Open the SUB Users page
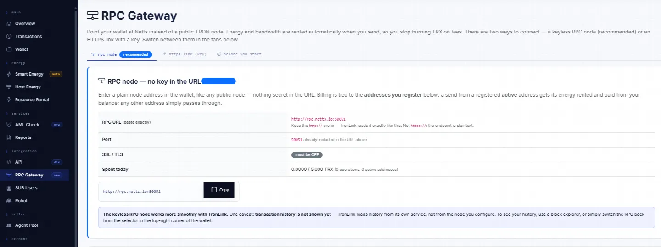The image size is (661, 247). click(34, 188)
